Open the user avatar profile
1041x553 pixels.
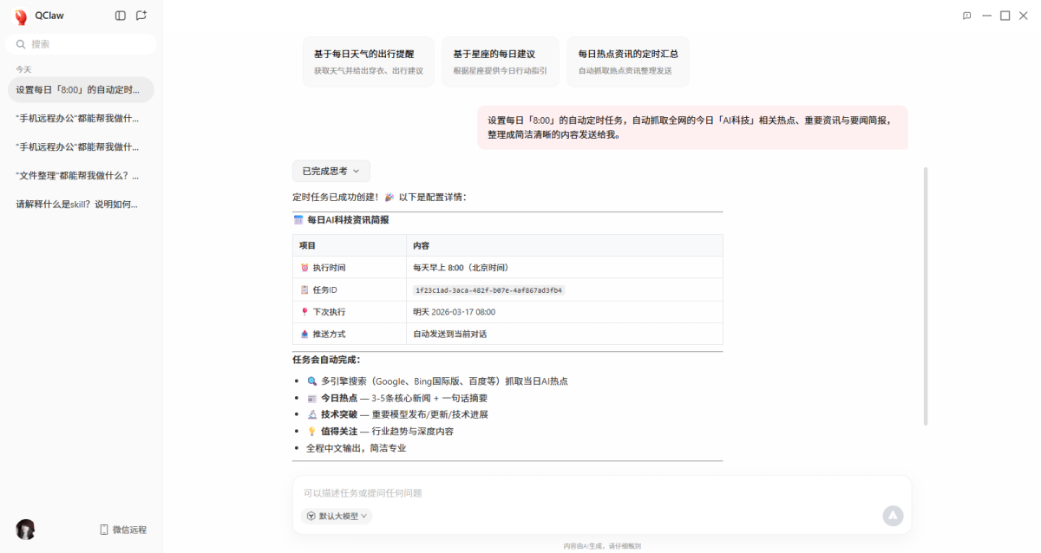[25, 530]
